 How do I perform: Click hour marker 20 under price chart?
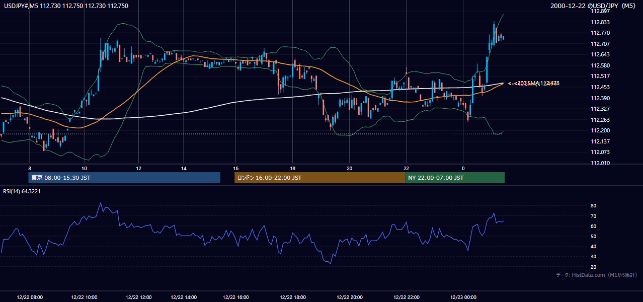[x=350, y=168]
